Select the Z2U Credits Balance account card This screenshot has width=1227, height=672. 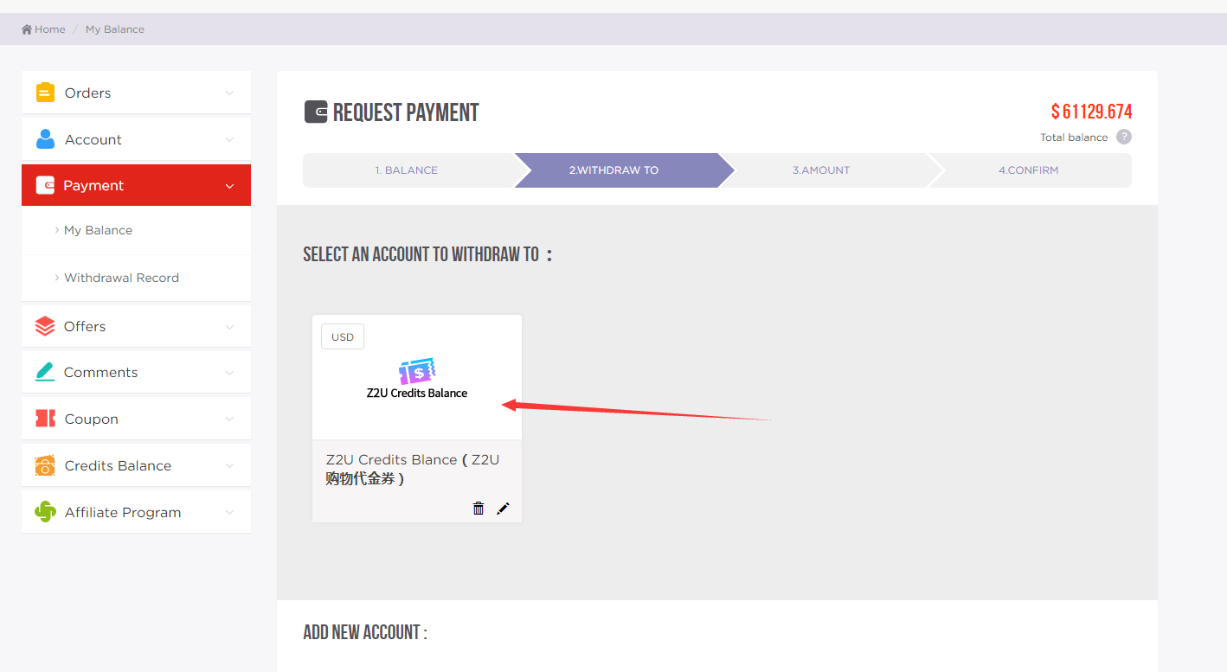point(416,379)
